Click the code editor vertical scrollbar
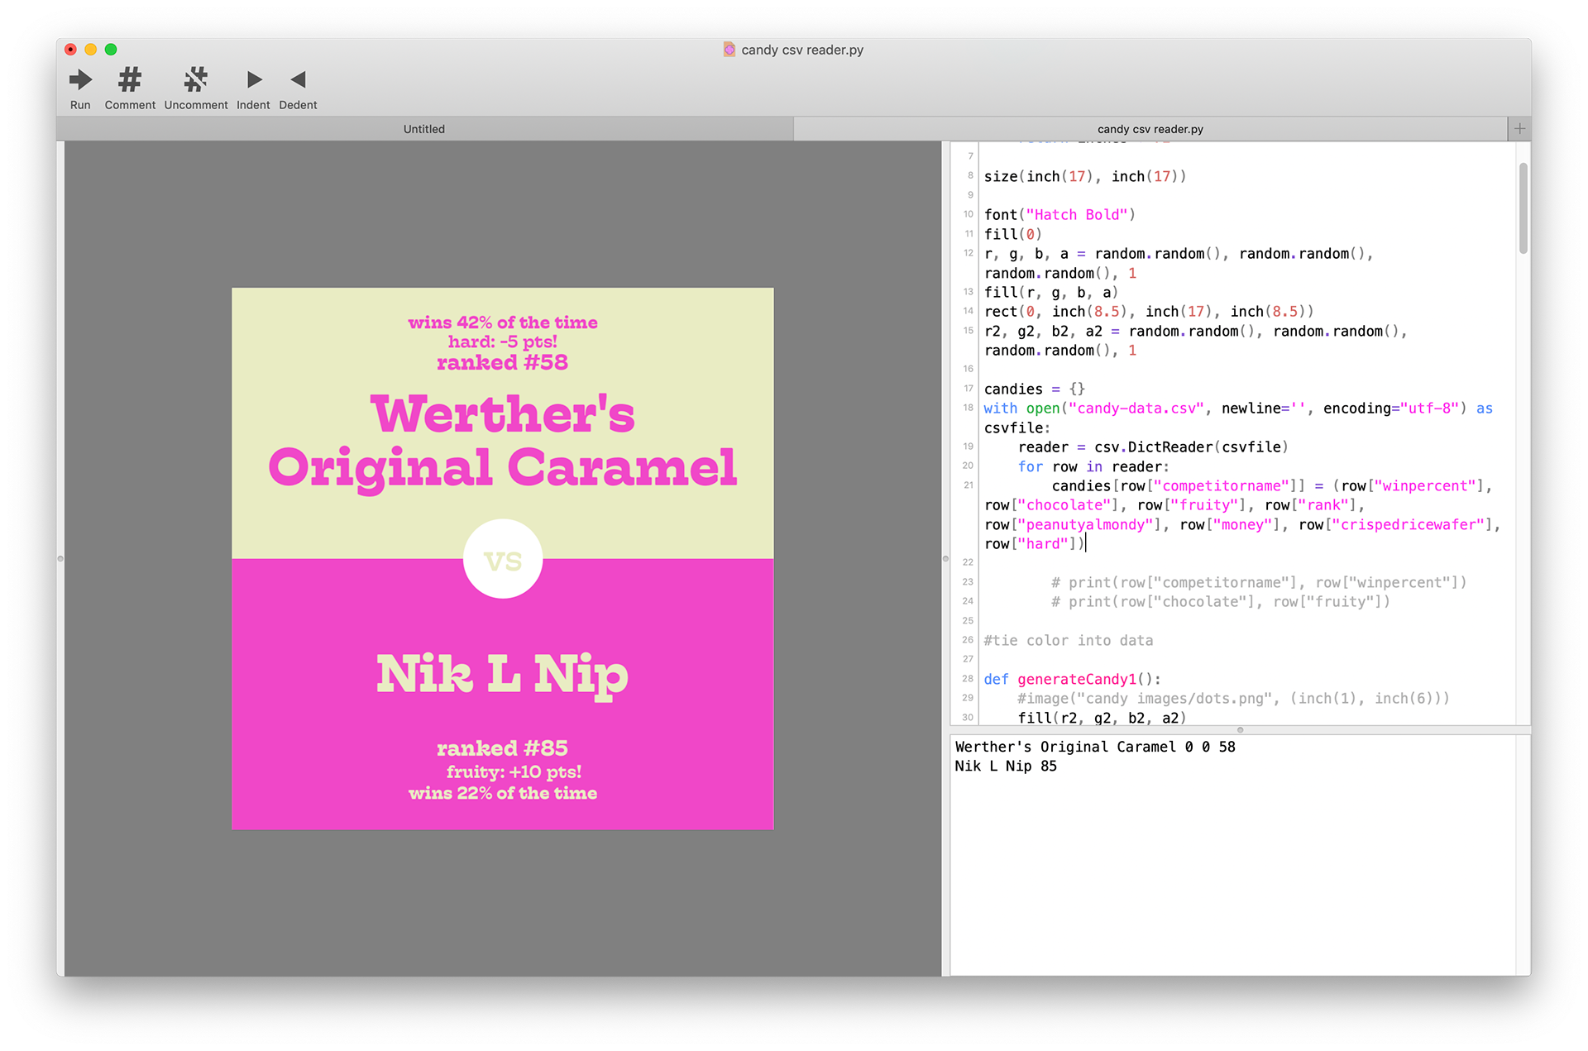The image size is (1588, 1051). pos(1523,208)
